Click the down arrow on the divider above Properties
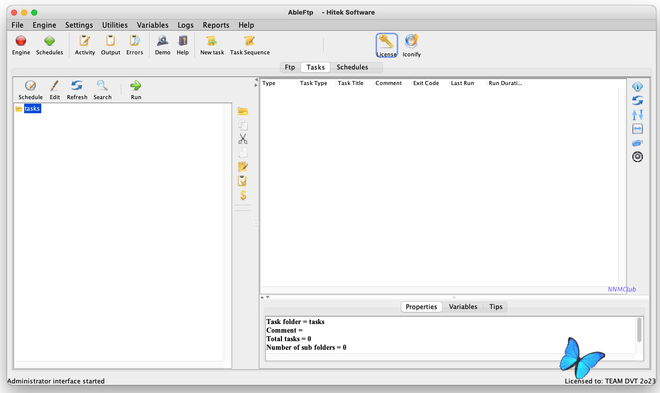 point(267,297)
